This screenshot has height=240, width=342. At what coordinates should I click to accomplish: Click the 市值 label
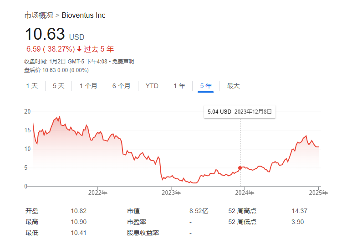tap(133, 211)
